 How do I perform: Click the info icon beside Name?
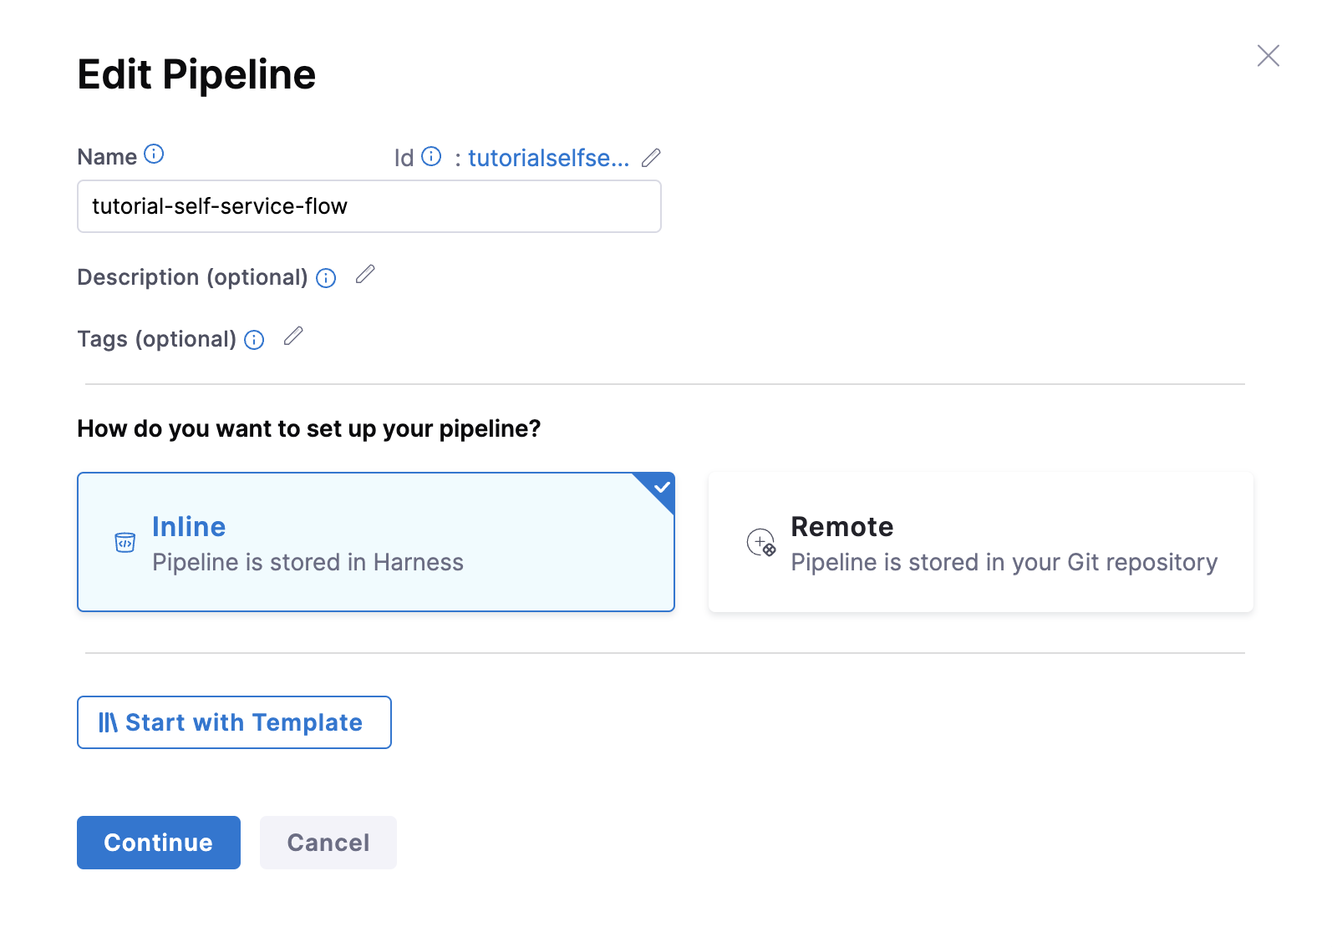point(154,154)
